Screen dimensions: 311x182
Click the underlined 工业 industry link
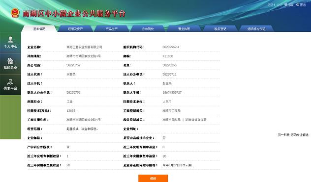tap(69, 102)
